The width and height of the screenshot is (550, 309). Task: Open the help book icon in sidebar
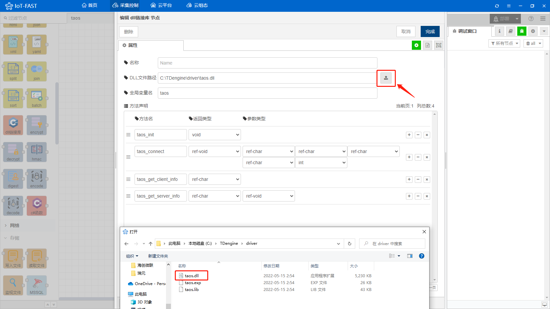[x=510, y=31]
